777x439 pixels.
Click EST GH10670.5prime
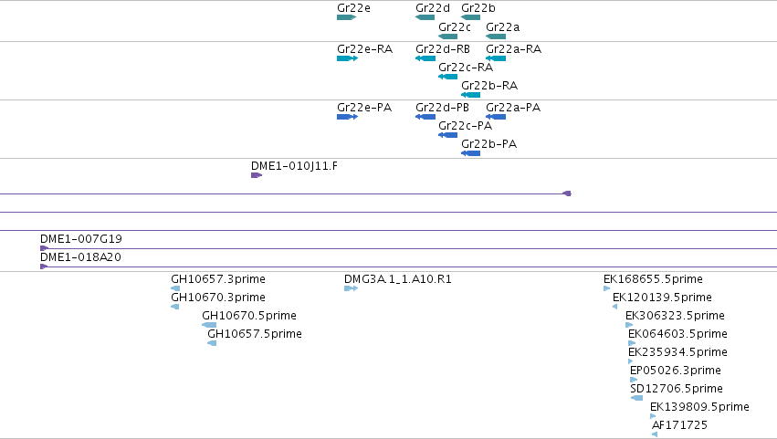[x=209, y=325]
